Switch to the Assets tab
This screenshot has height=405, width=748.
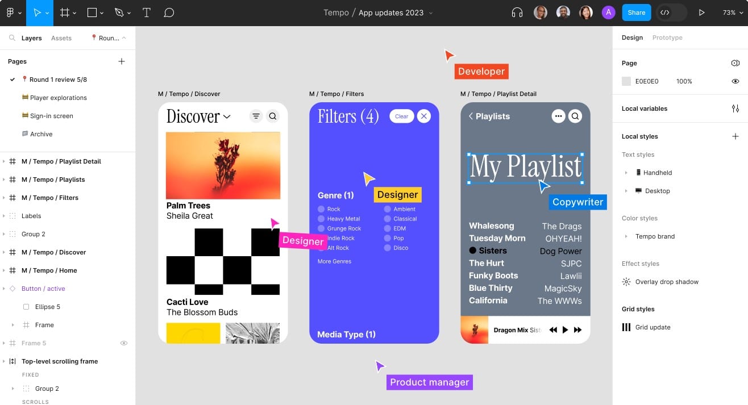(61, 38)
